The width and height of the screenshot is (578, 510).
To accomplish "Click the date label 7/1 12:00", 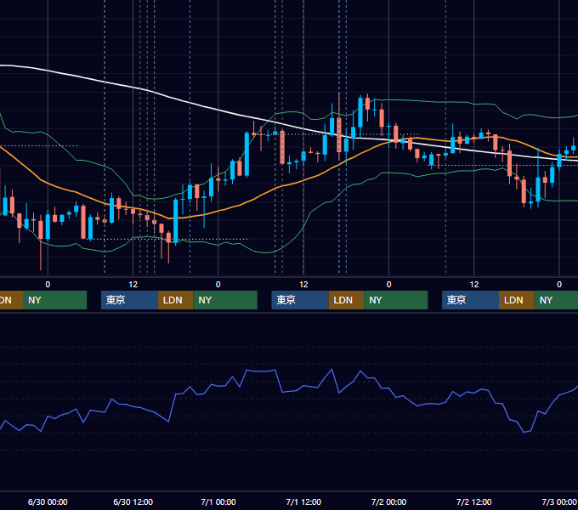I will pos(303,501).
